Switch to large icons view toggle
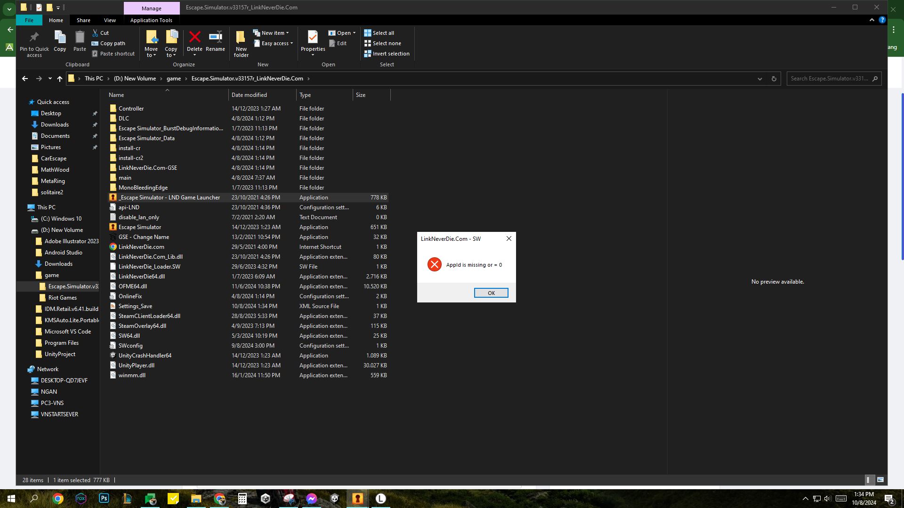The height and width of the screenshot is (508, 904). point(880,480)
